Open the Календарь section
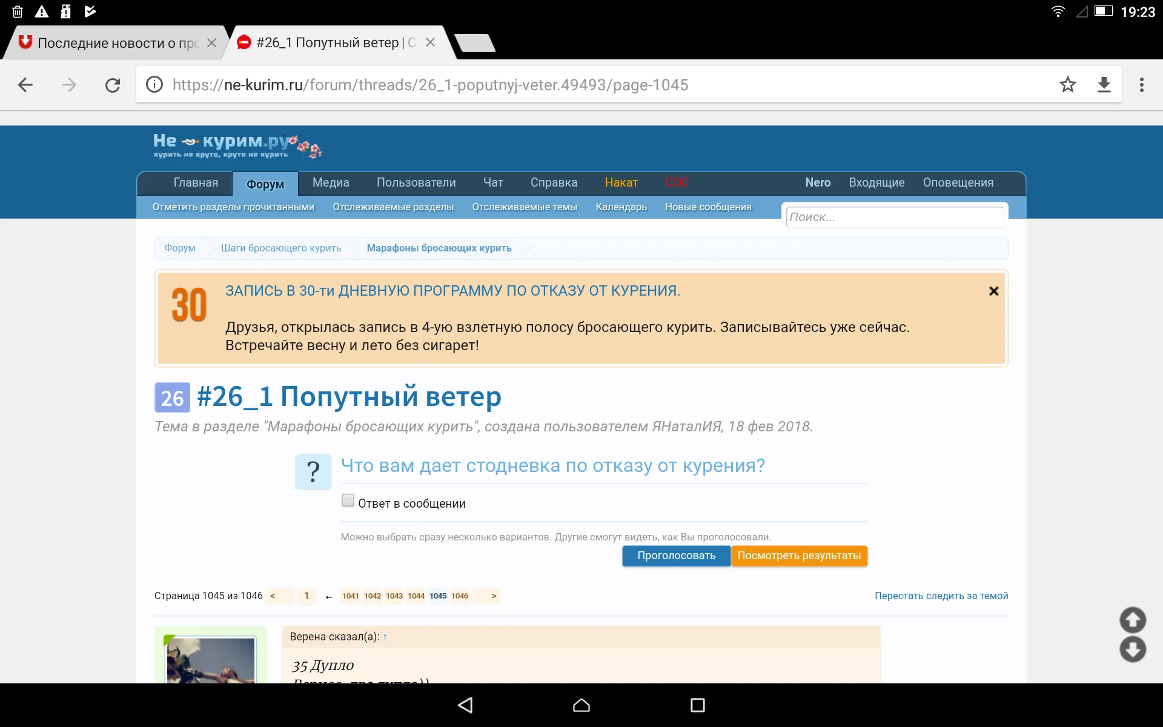 click(621, 207)
